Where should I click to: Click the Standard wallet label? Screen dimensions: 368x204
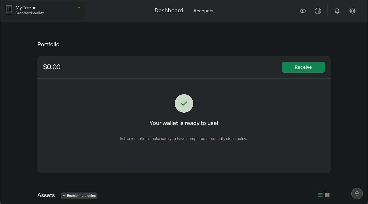point(30,13)
